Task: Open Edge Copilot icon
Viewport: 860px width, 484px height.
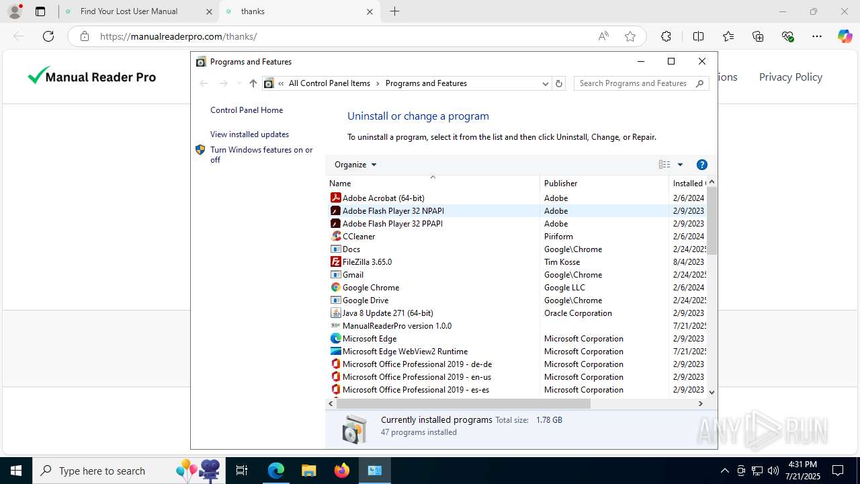Action: [845, 36]
